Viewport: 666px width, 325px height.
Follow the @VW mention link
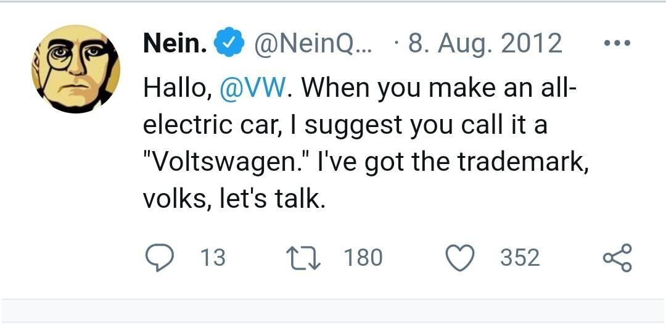(x=252, y=89)
